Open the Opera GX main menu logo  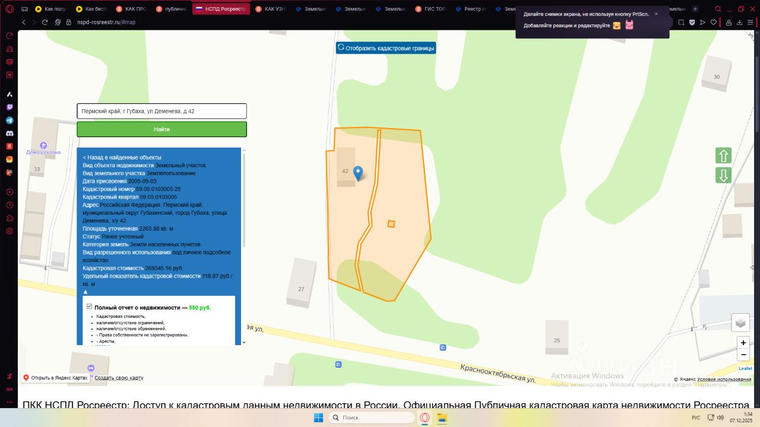[x=9, y=9]
